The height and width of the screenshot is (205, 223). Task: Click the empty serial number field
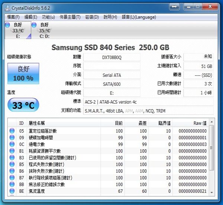coord(112,66)
